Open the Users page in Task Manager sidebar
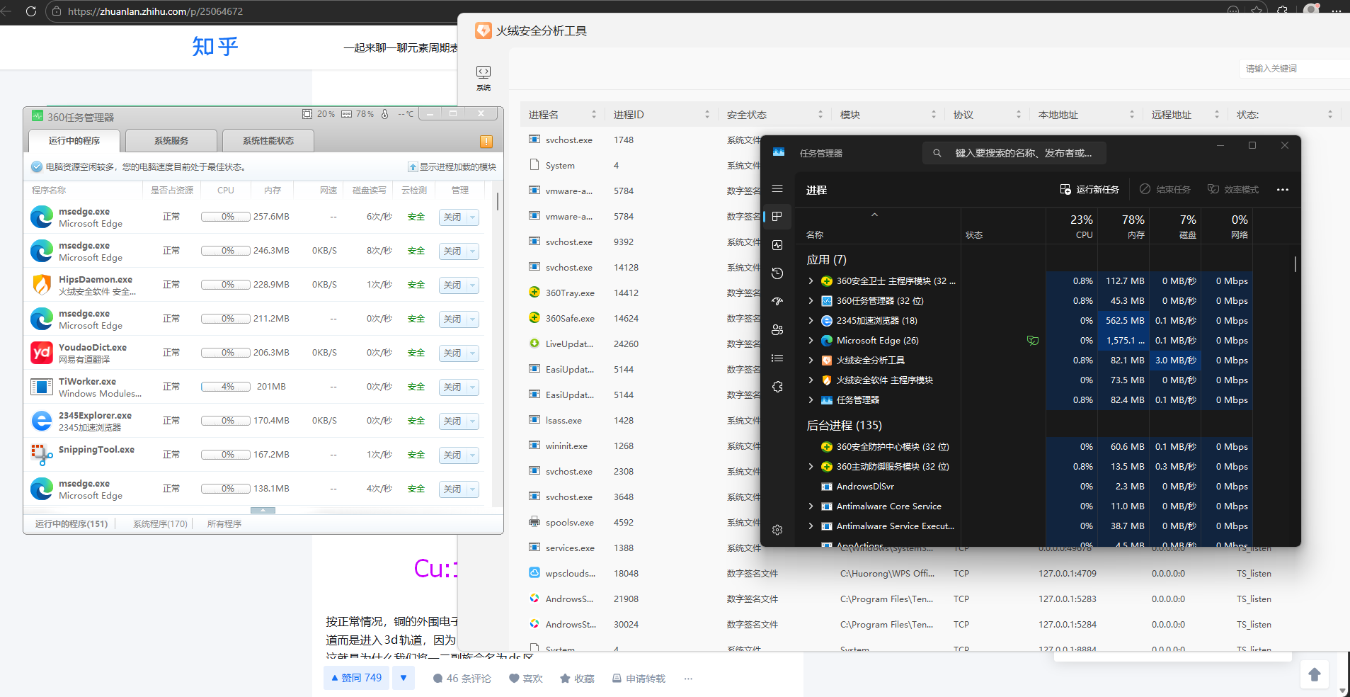Screen dimensions: 1350x697 click(x=777, y=330)
